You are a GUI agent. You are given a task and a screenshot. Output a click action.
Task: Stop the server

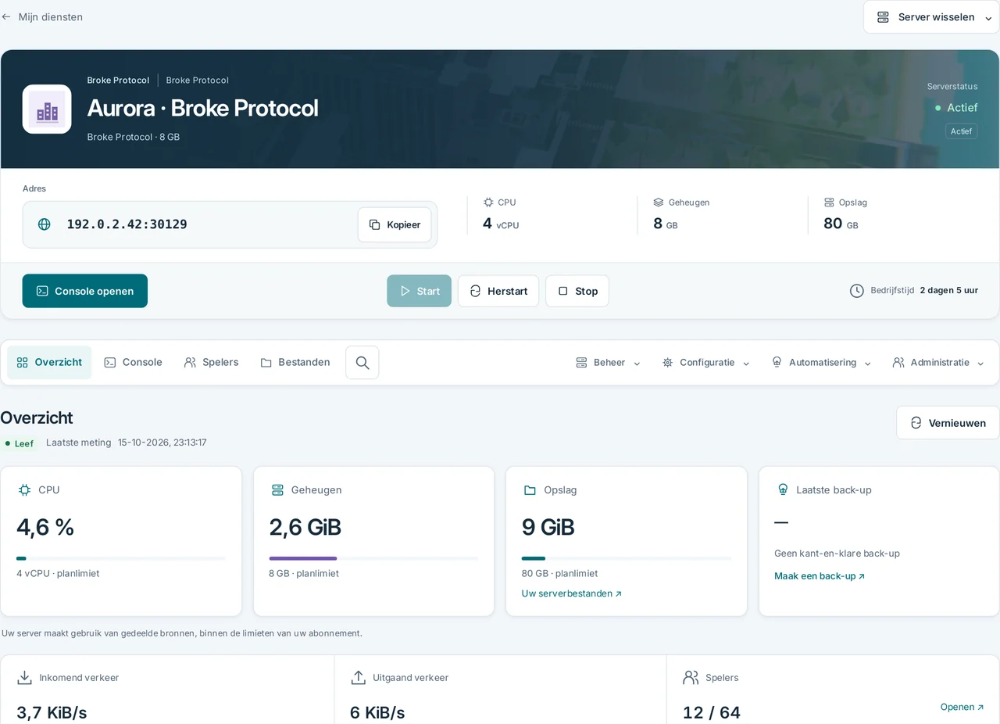tap(577, 291)
